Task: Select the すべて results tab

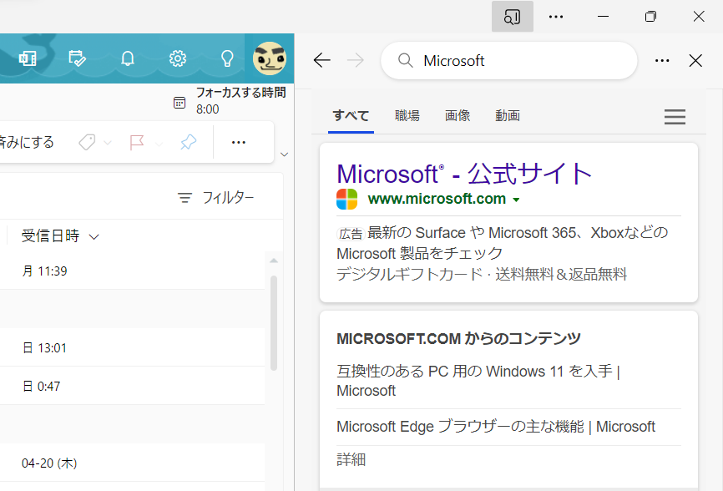Action: (x=351, y=116)
